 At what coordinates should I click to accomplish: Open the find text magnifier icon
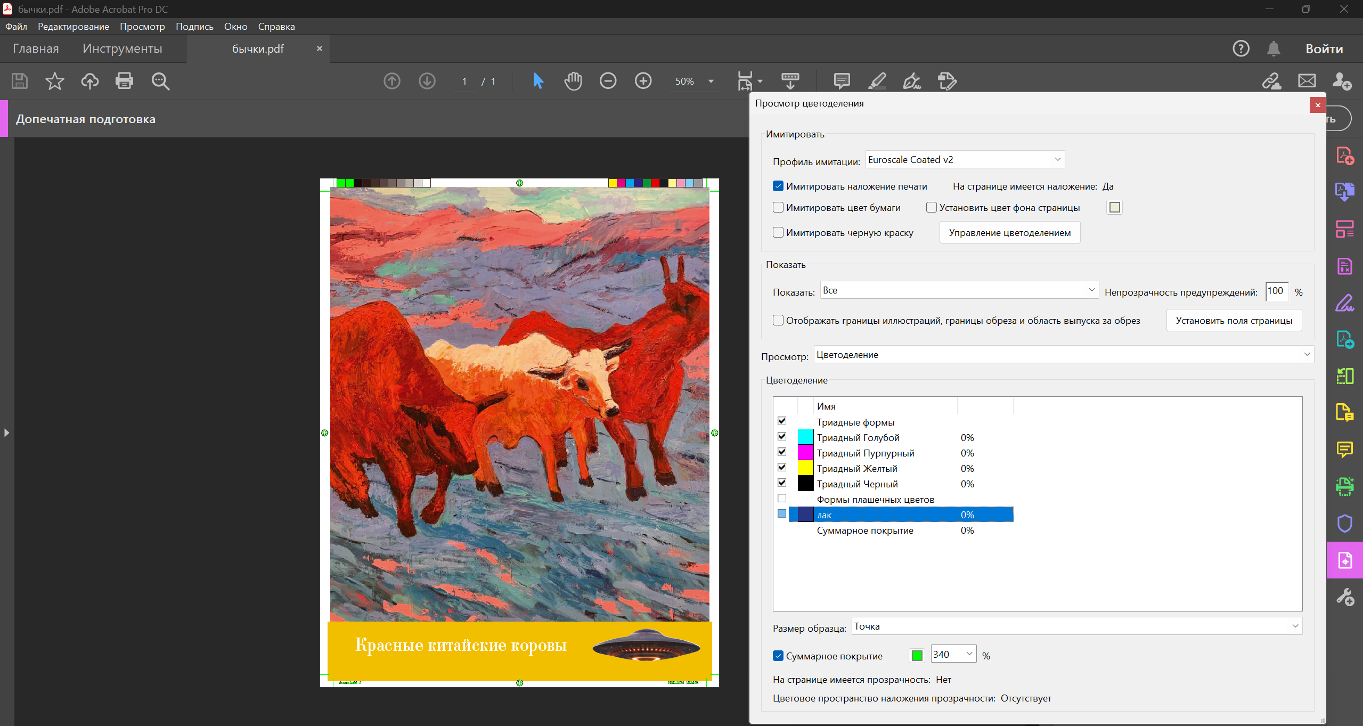coord(160,81)
